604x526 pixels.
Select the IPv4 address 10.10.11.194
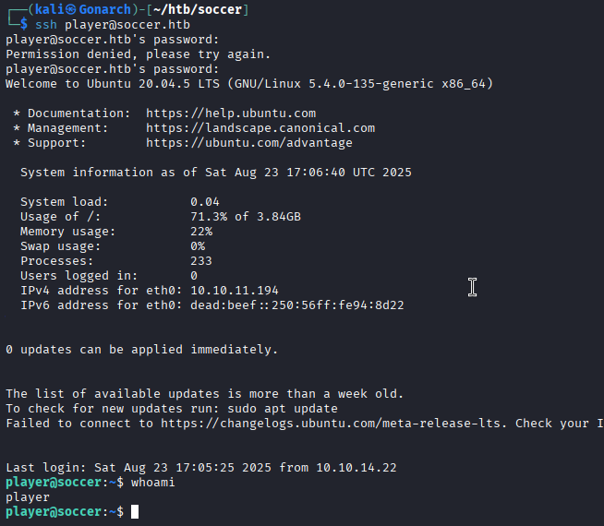click(x=235, y=290)
